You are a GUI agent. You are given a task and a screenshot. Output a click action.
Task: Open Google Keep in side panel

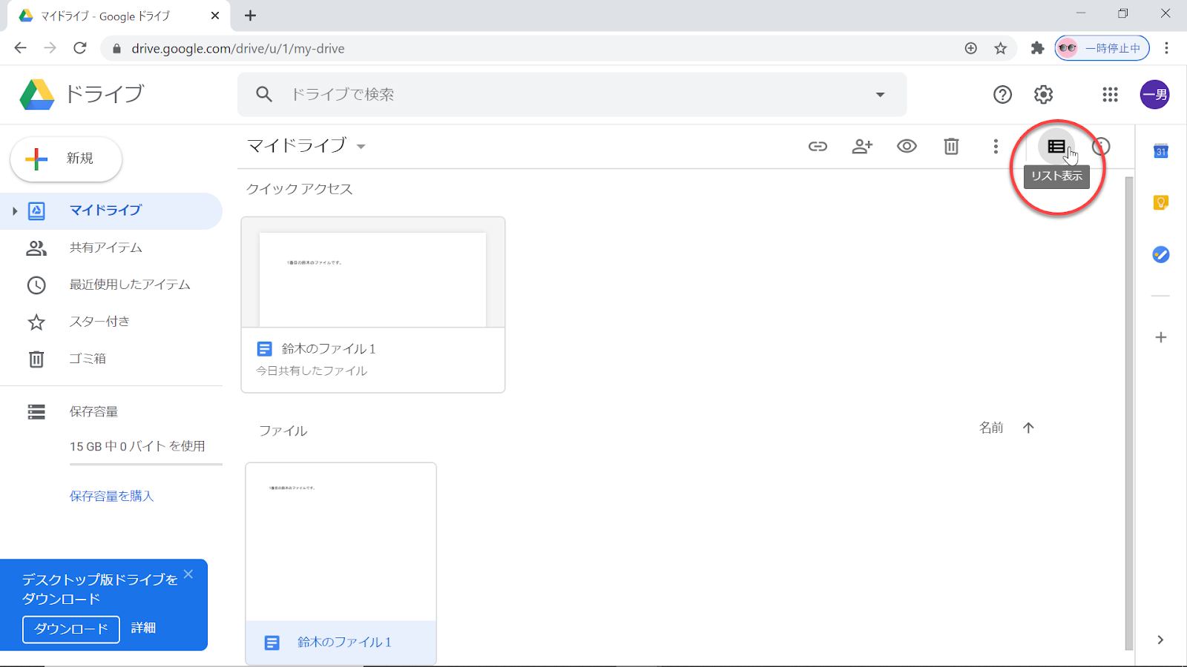[1161, 202]
